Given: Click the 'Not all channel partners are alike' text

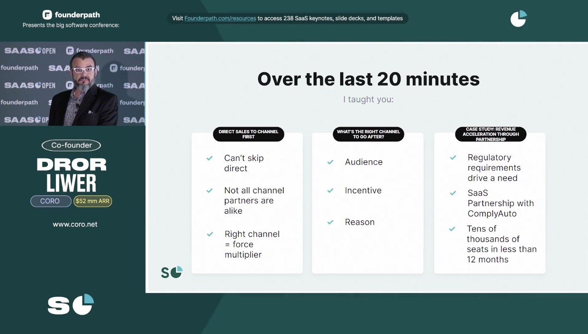Looking at the screenshot, I should pyautogui.click(x=254, y=201).
